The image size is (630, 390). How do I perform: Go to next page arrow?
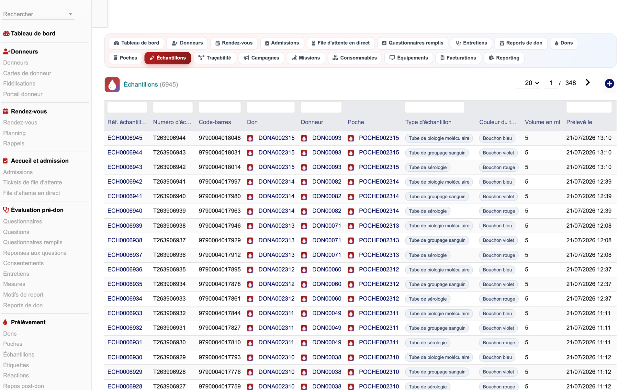coord(588,83)
